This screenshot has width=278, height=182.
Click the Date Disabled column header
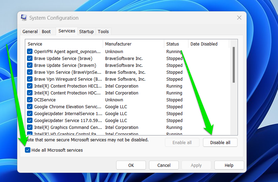click(x=208, y=44)
